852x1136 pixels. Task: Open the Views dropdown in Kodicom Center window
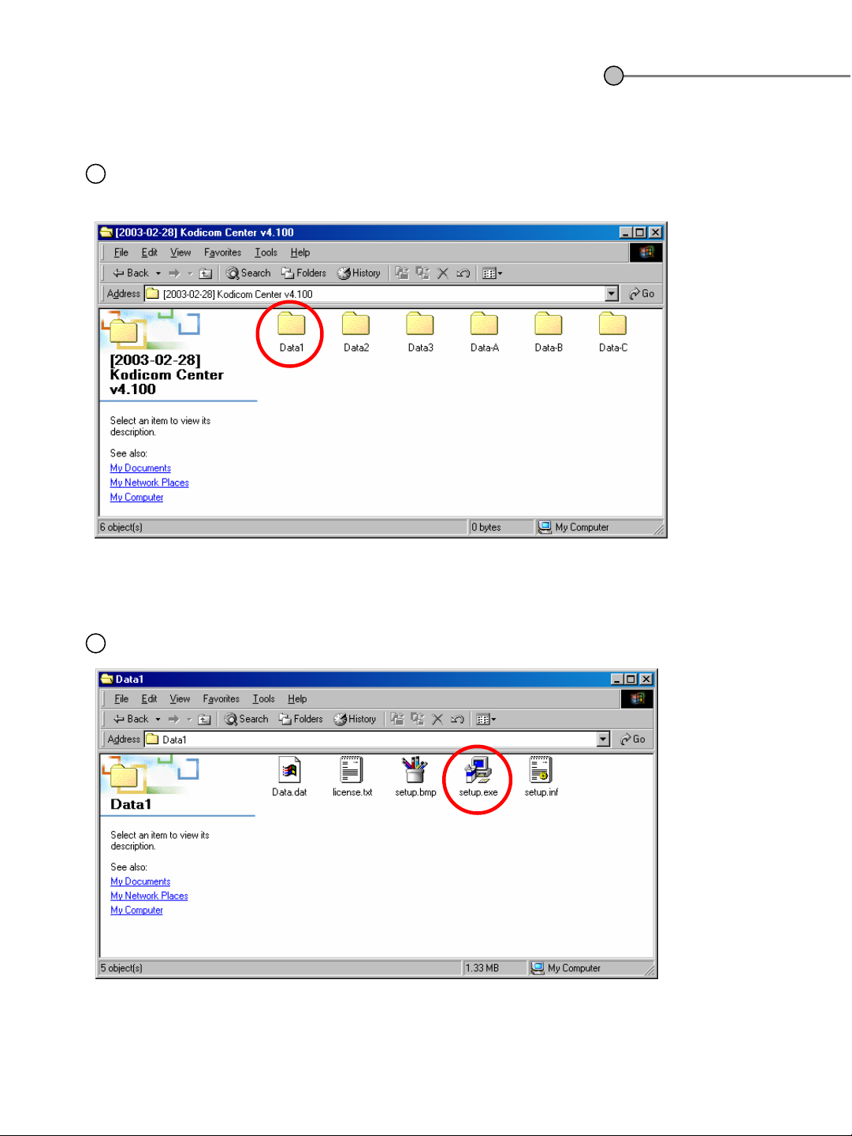[x=492, y=274]
